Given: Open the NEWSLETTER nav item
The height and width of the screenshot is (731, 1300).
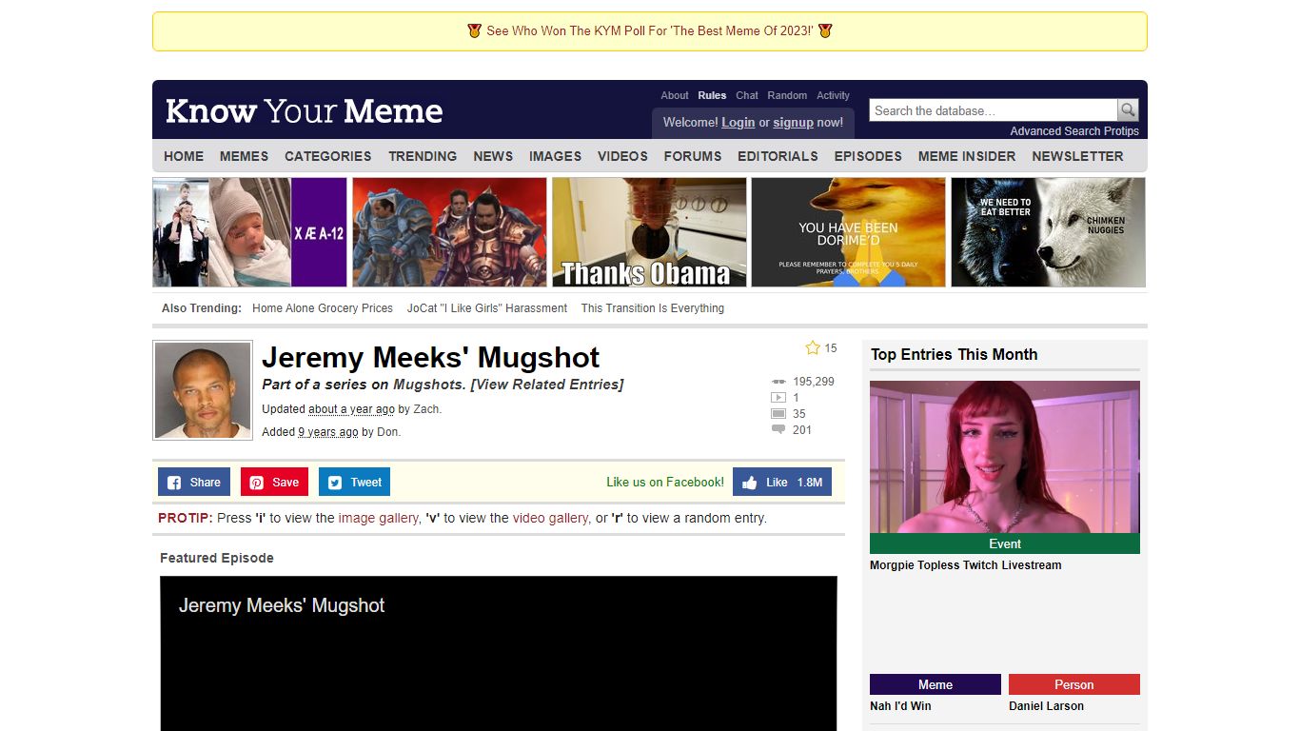Looking at the screenshot, I should coord(1077,156).
